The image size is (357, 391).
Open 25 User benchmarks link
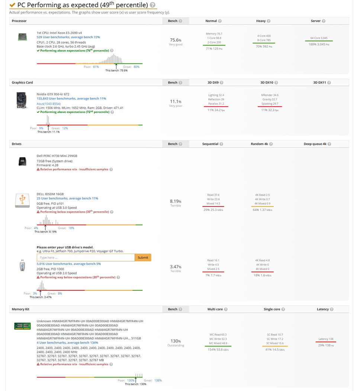[x=67, y=198]
